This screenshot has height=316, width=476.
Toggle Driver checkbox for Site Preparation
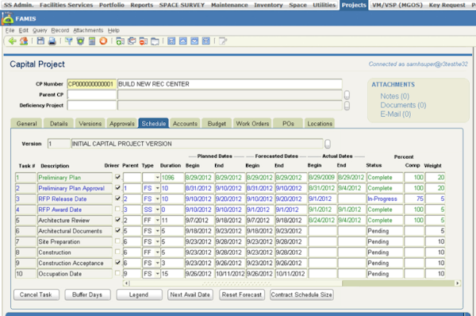click(x=117, y=241)
